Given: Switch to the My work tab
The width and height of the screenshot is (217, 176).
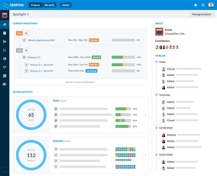Looking at the screenshot, I should pyautogui.click(x=49, y=5).
